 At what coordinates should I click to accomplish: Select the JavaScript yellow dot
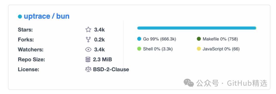[199, 49]
